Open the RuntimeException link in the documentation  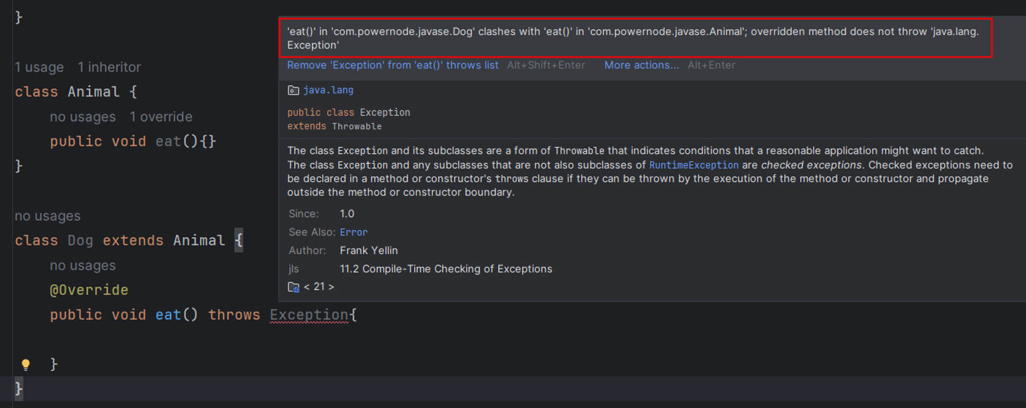[693, 165]
